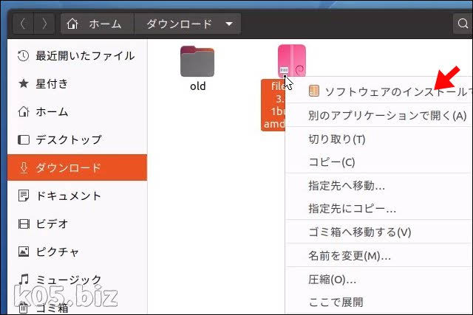Go forward with the right arrow button
Viewport: 473px width, 315px height.
[x=44, y=24]
